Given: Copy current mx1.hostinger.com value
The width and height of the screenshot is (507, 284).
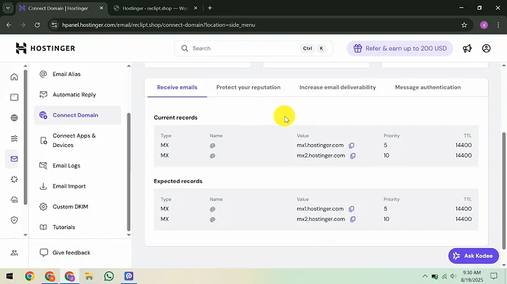Looking at the screenshot, I should point(351,146).
